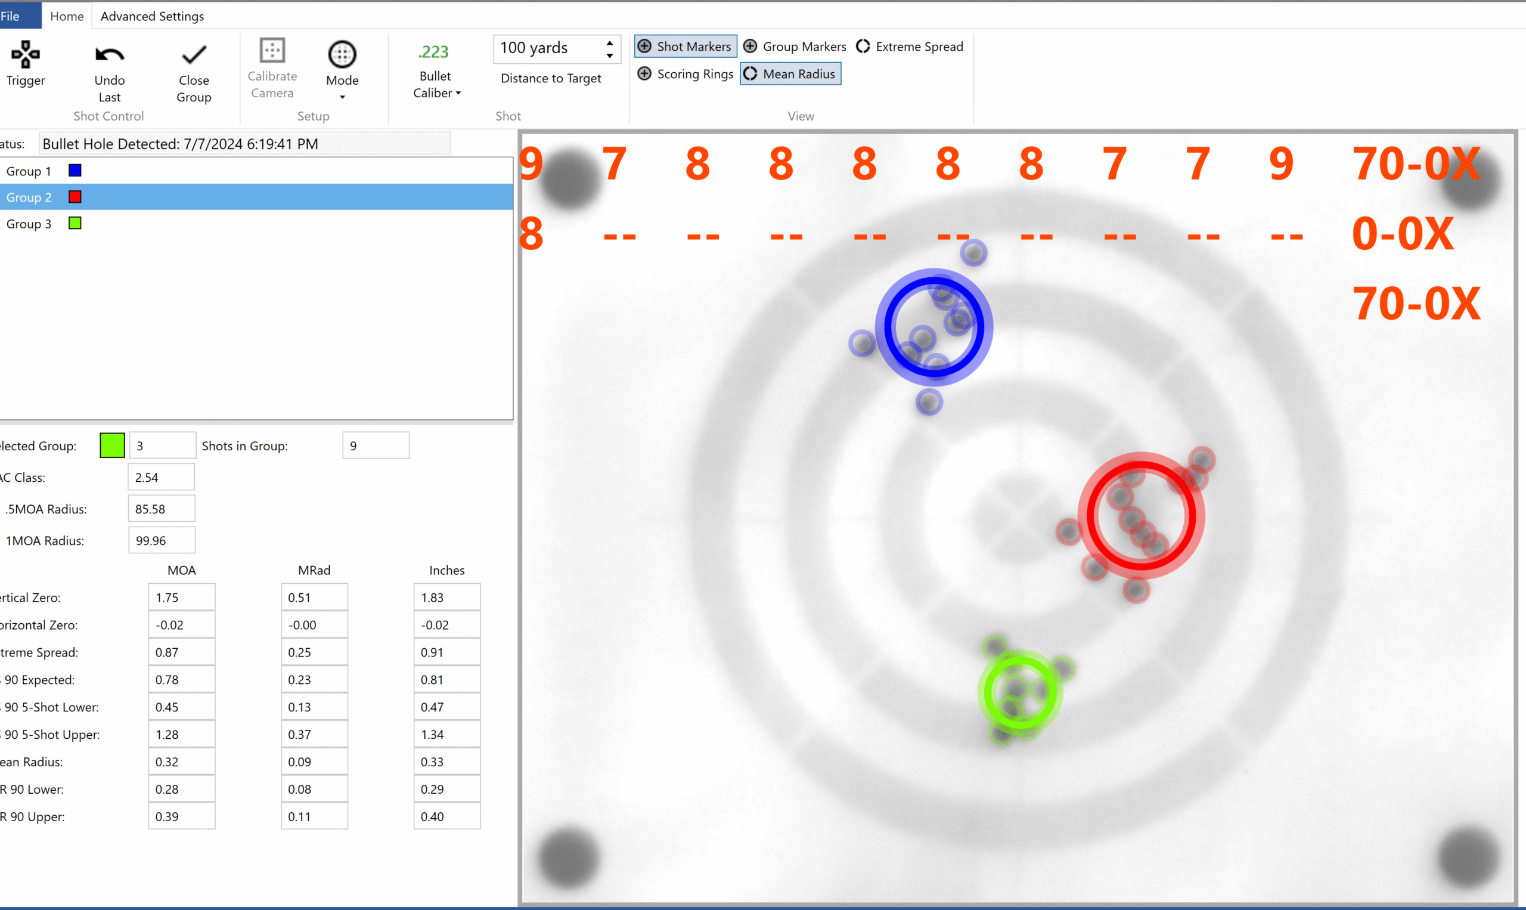1526x910 pixels.
Task: Increase distance with the up stepper arrow
Action: tap(609, 43)
